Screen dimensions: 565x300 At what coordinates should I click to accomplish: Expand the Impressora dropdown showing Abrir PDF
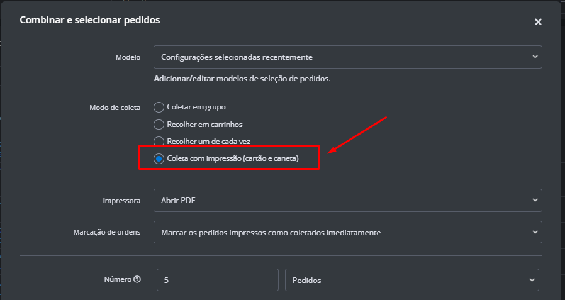point(347,201)
